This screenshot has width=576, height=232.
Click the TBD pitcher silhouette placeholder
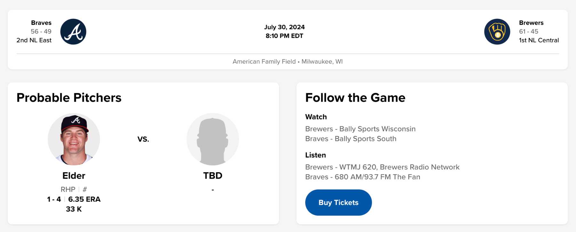pos(213,139)
